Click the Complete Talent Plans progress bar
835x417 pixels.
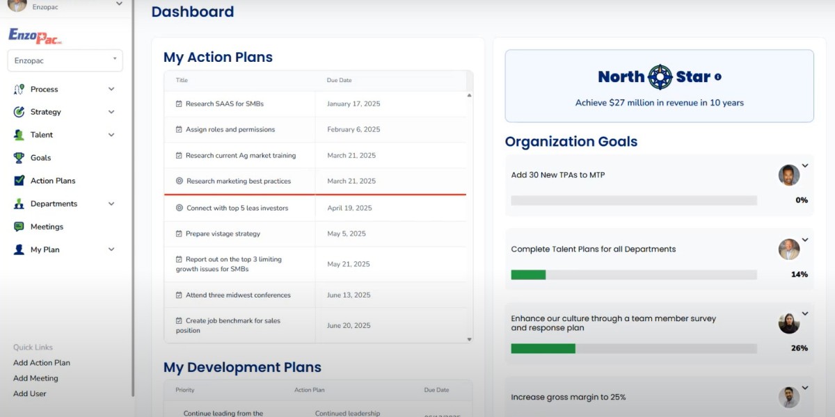tap(634, 275)
